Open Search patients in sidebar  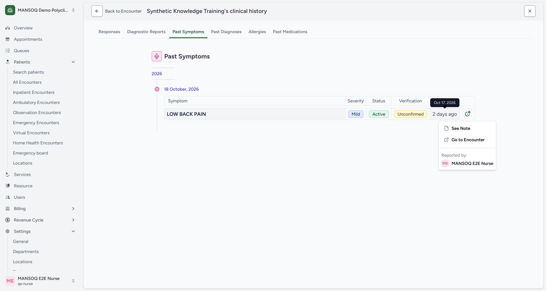pyautogui.click(x=28, y=72)
